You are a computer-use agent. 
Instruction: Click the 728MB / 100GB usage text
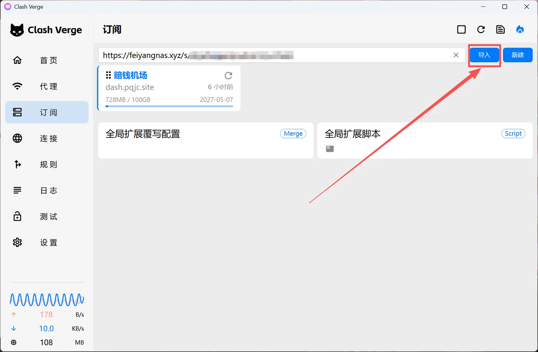click(x=128, y=100)
